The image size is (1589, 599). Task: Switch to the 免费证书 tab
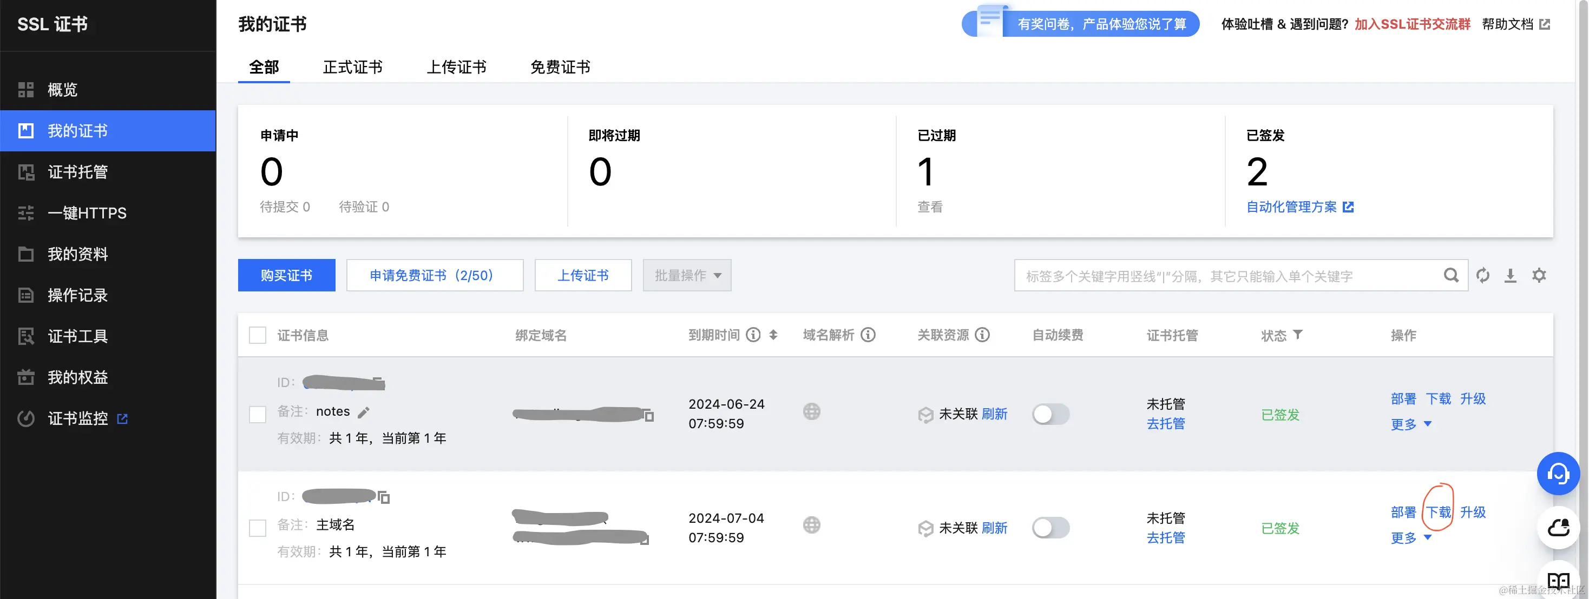(x=560, y=66)
